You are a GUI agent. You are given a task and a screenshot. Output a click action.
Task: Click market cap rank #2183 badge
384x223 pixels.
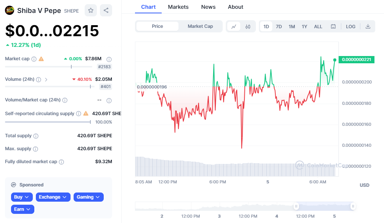coord(104,67)
